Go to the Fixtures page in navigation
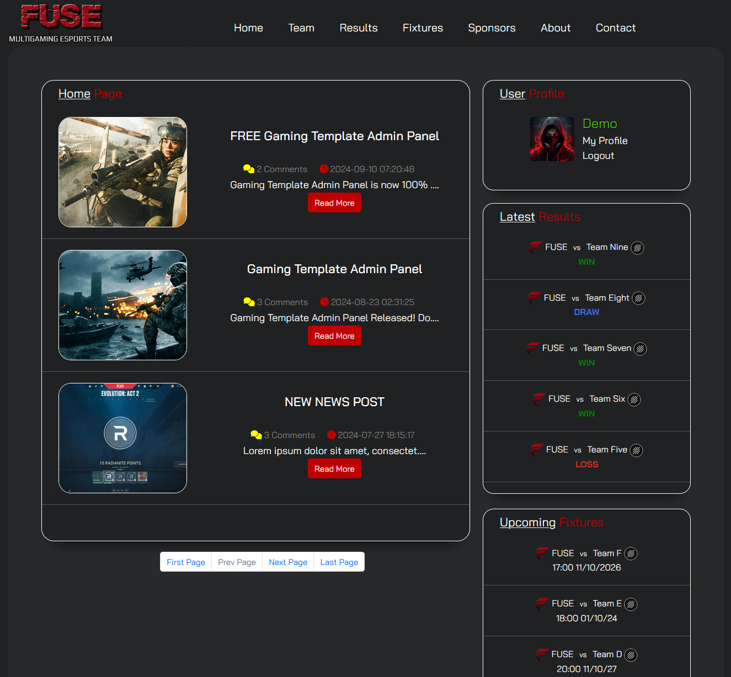 423,28
